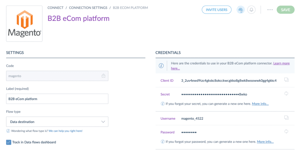Open the notifications bell
This screenshot has width=302, height=152.
tap(251, 10)
